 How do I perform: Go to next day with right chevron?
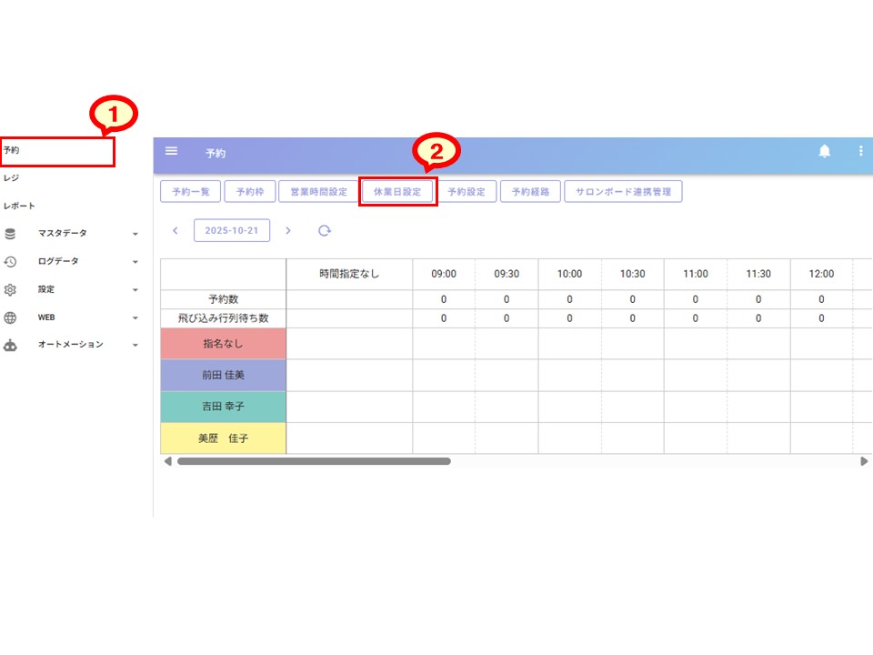(288, 231)
